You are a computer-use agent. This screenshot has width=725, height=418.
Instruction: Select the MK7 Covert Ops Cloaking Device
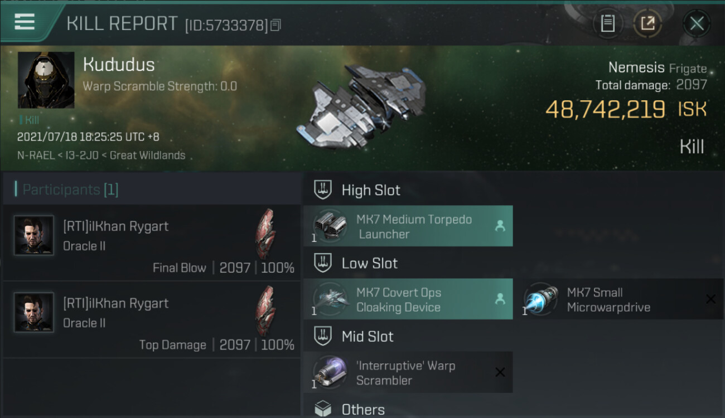coord(408,299)
